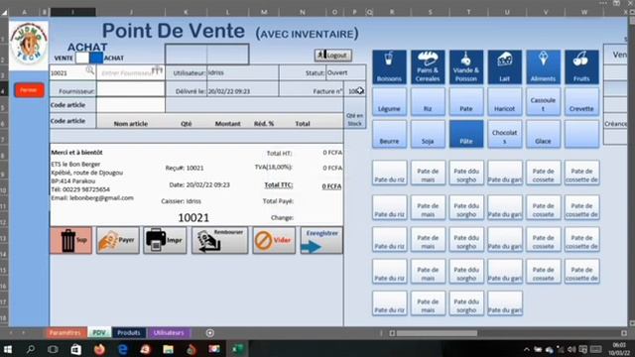Select the Riz subcategory
The height and width of the screenshot is (357, 635).
[428, 101]
